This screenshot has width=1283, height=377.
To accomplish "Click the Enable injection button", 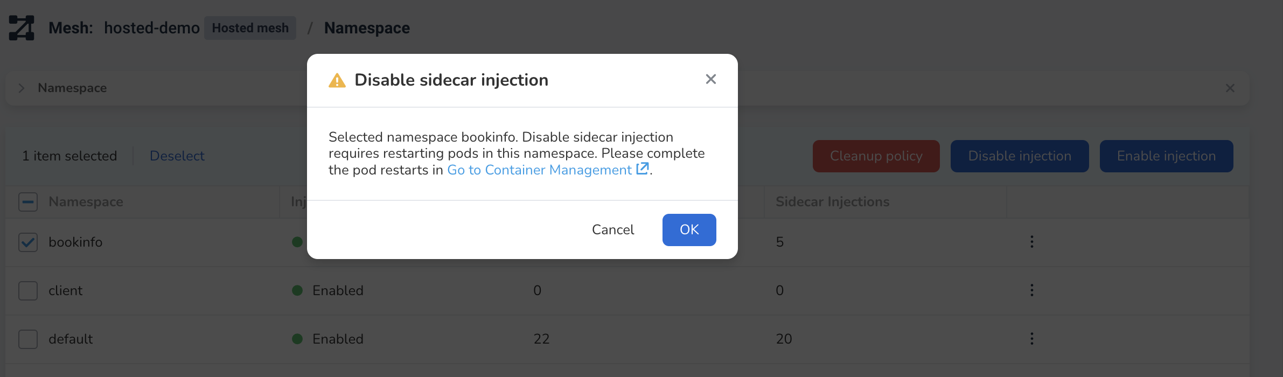I will [x=1166, y=156].
